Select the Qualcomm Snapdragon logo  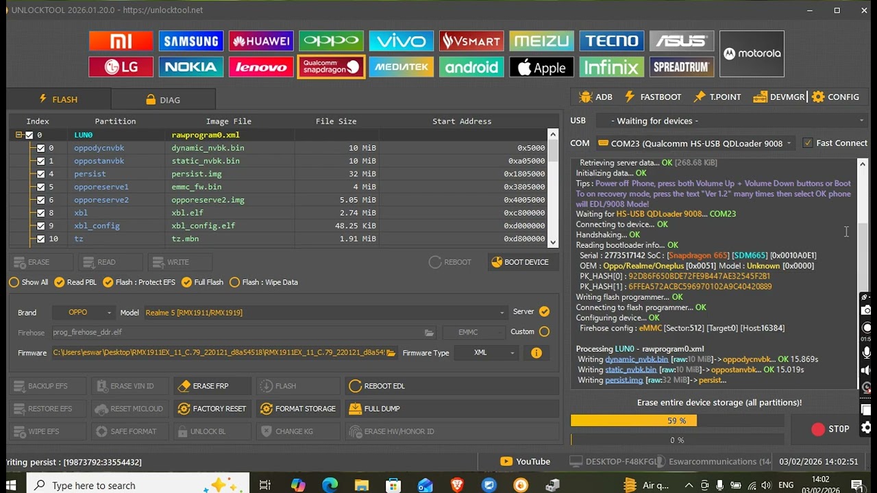tap(331, 67)
